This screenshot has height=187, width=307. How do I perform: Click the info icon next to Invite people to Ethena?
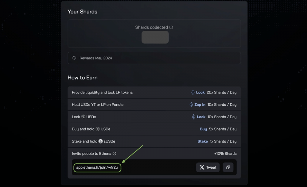(x=114, y=154)
